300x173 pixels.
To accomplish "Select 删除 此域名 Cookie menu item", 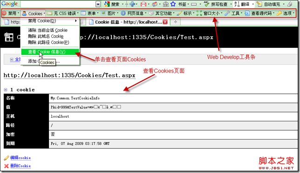I will (50, 36).
